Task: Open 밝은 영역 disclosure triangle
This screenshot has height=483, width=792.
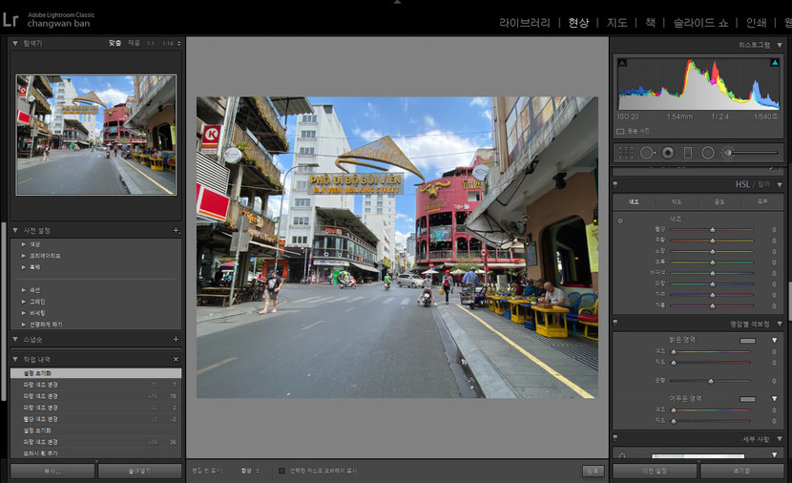Action: (x=774, y=341)
